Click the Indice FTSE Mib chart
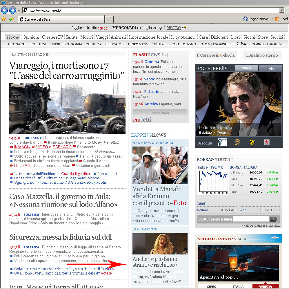The height and width of the screenshot is (289, 289). pos(213,182)
